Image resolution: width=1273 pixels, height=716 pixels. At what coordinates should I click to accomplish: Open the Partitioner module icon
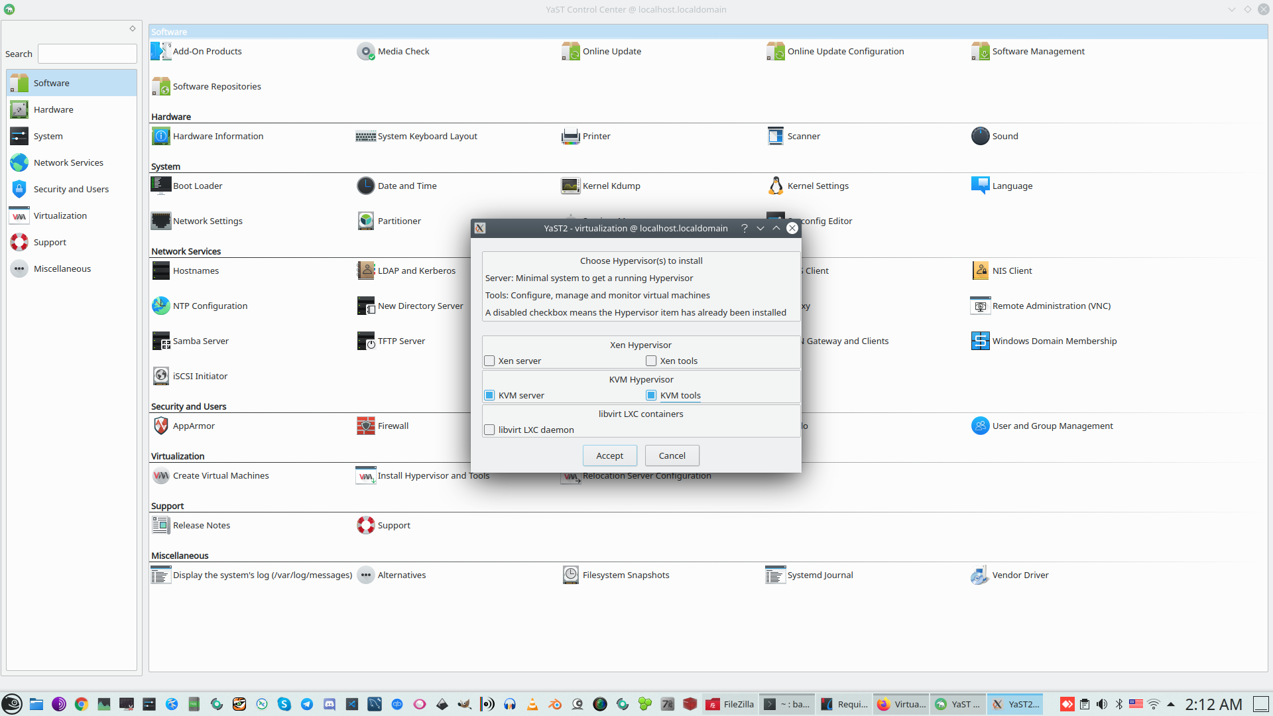(366, 221)
